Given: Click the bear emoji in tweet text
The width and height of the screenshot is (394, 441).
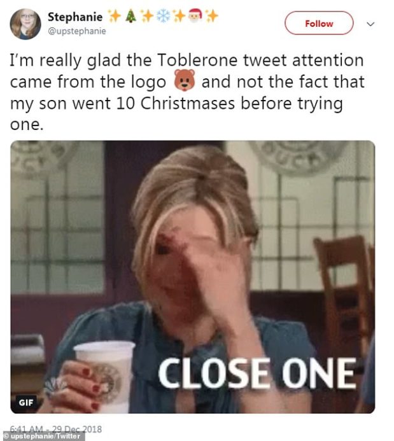Looking at the screenshot, I should (185, 81).
